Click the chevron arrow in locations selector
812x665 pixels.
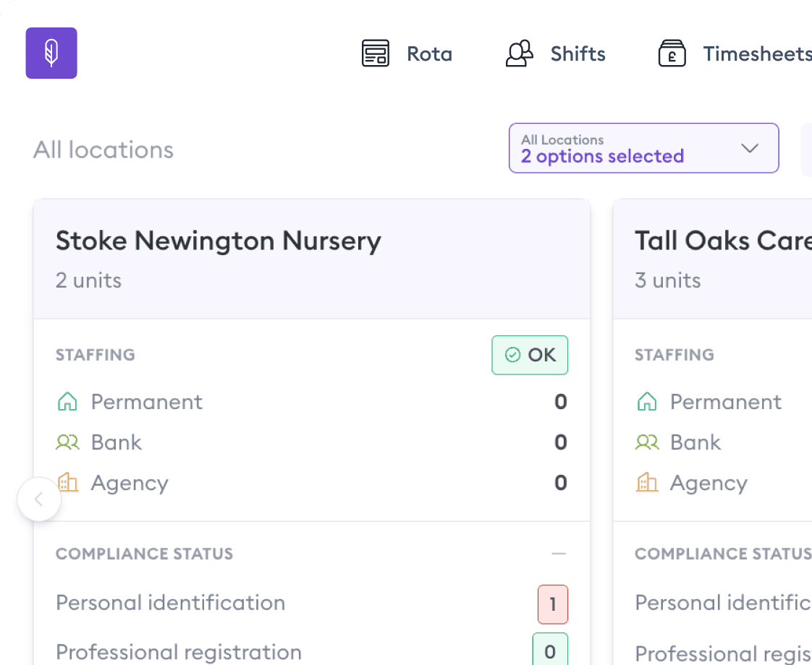click(749, 148)
